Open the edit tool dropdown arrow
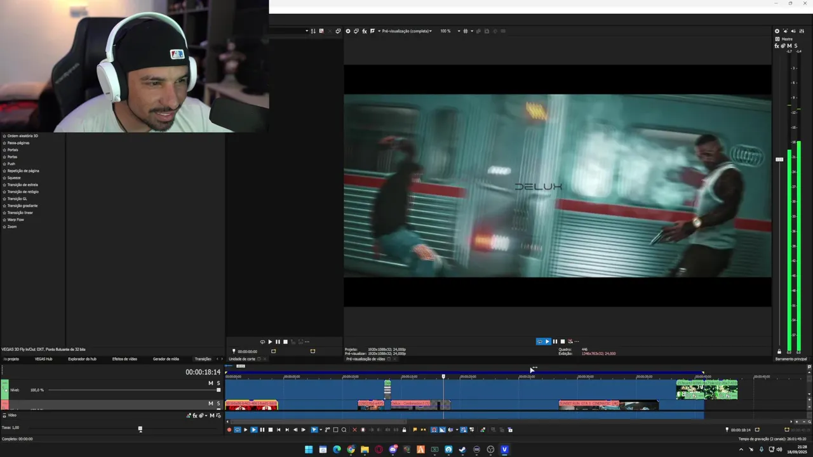This screenshot has width=813, height=457. [321, 430]
